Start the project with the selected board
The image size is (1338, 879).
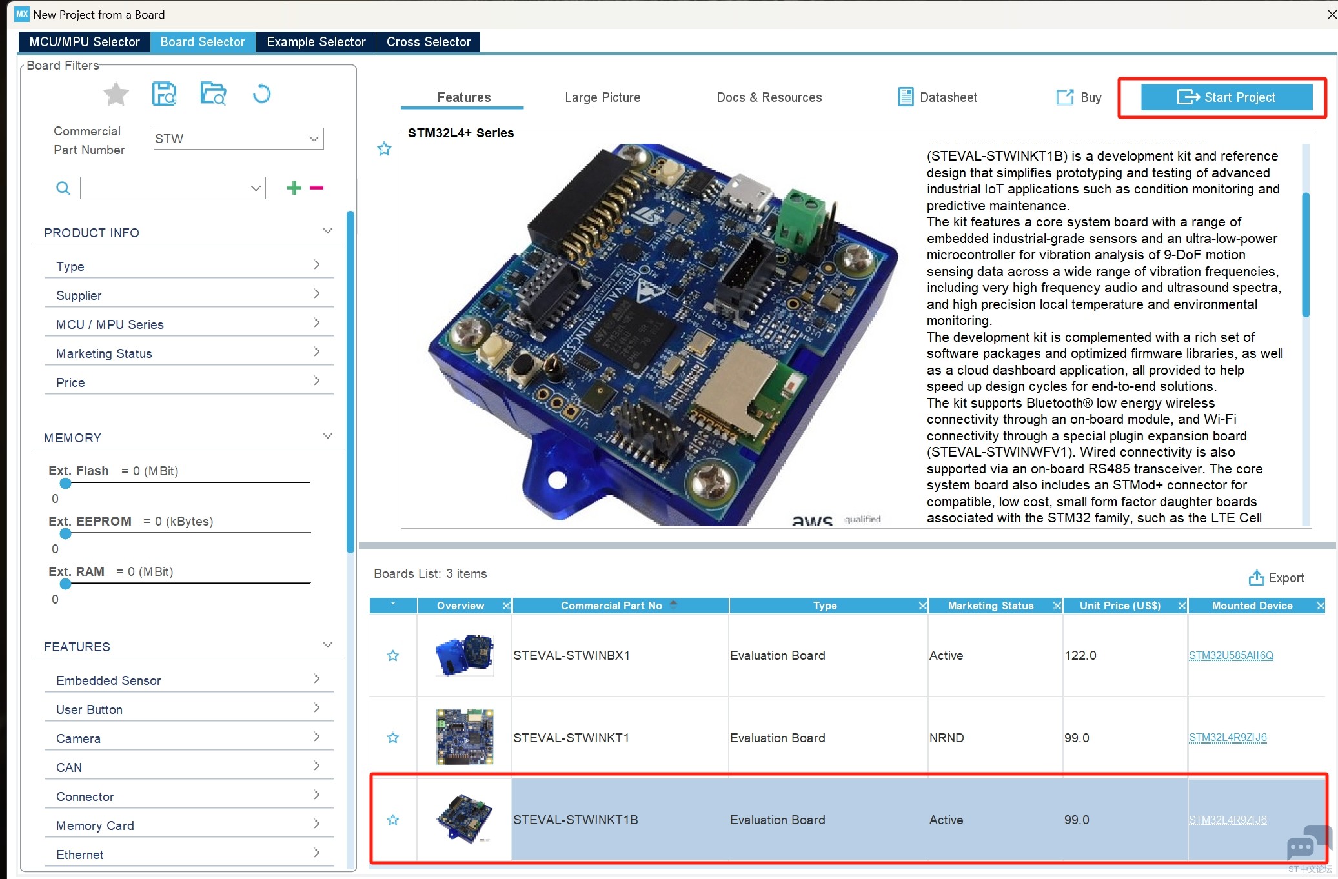pos(1226,97)
